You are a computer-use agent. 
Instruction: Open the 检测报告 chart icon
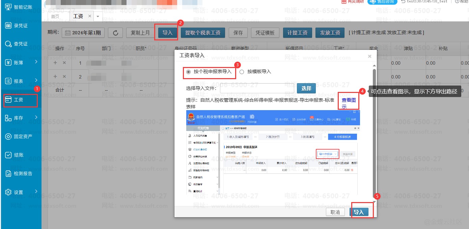pyautogui.click(x=8, y=173)
